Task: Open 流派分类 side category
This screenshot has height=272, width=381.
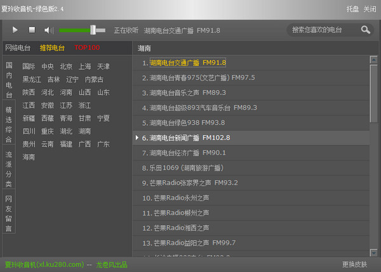Action: [x=9, y=169]
